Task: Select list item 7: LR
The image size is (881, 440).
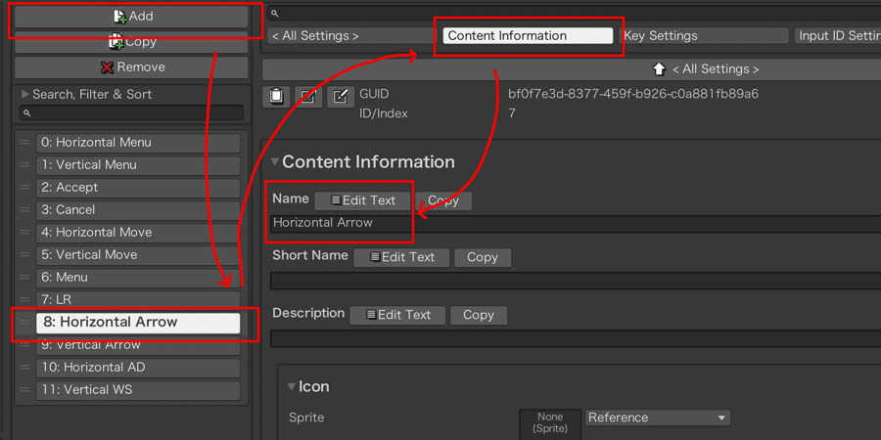Action: 138,300
